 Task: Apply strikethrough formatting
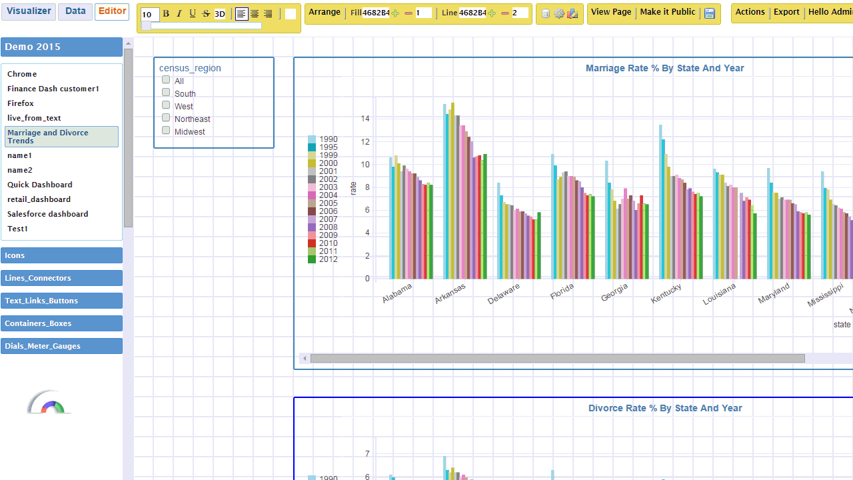pos(206,13)
